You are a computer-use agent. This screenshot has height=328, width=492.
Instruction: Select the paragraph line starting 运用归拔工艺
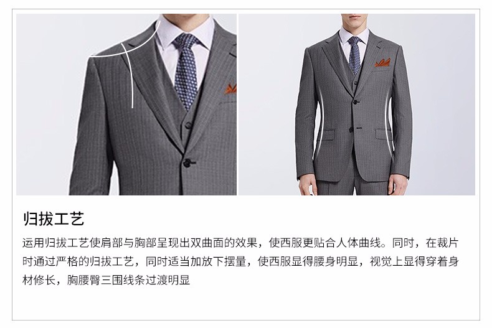240,243
